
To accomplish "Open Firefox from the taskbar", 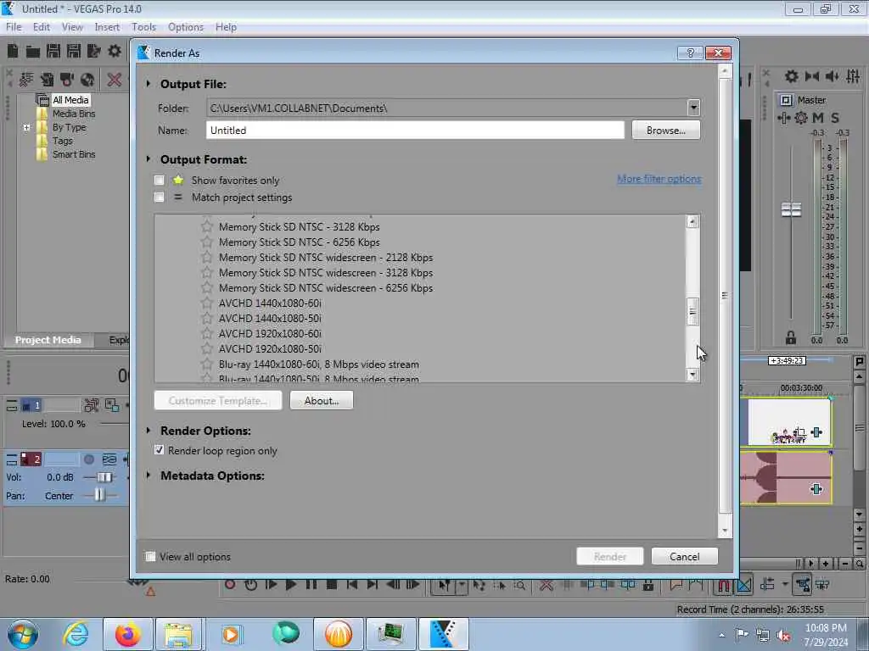I will (x=128, y=634).
